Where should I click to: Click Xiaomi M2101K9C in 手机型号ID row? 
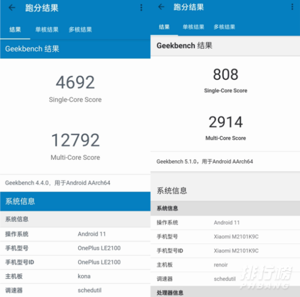(x=236, y=251)
